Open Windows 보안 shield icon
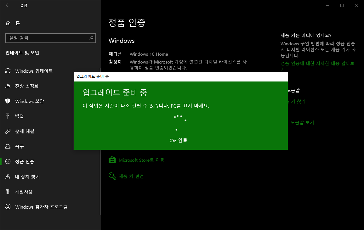This screenshot has width=364, height=230. click(x=8, y=101)
